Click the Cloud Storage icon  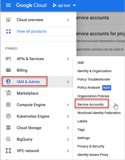pyautogui.click(x=8, y=128)
